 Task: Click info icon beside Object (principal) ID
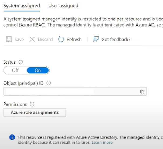coord(49,83)
